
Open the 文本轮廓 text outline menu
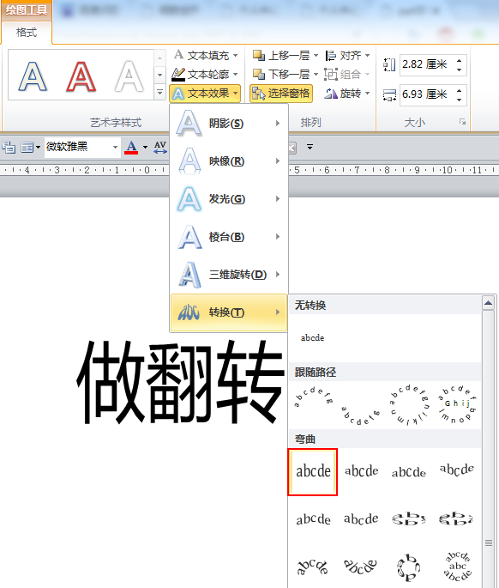[x=205, y=74]
